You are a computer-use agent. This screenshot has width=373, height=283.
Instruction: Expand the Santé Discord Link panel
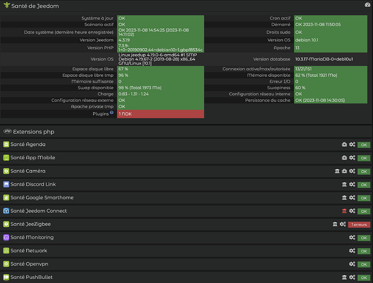pos(33,185)
